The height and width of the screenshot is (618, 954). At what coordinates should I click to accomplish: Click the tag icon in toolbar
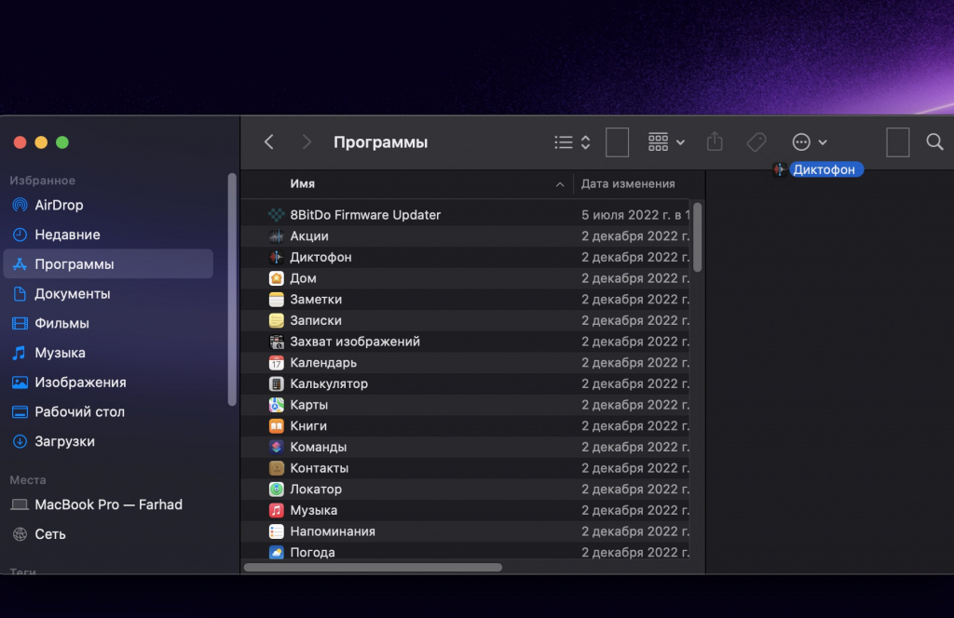[x=756, y=142]
